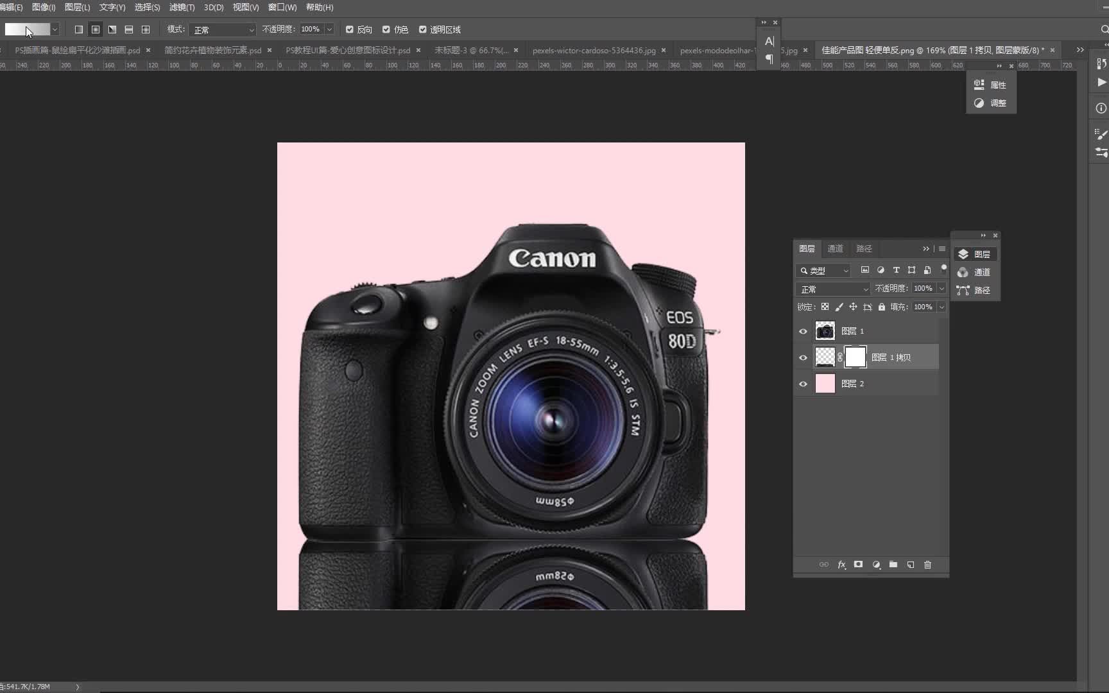The image size is (1109, 693).
Task: Hide 图层 1 with eye icon
Action: coord(803,331)
